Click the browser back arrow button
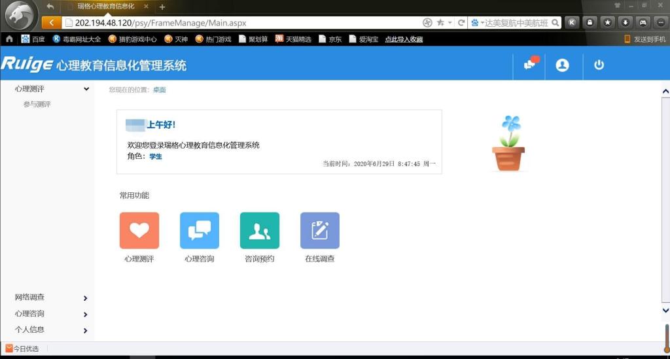This screenshot has width=670, height=359. [51, 22]
